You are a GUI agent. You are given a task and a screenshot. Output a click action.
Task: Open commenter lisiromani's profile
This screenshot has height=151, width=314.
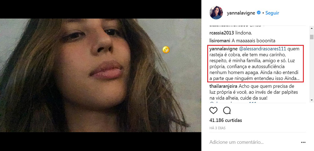(x=220, y=41)
